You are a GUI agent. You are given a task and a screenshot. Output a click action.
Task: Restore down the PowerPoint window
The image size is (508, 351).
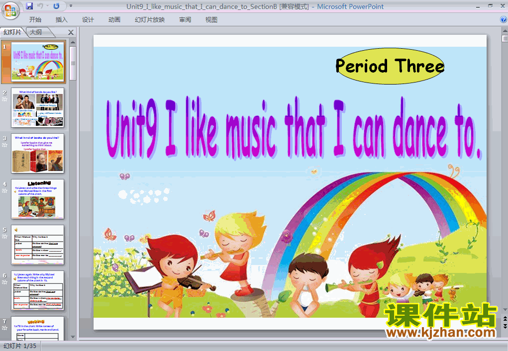490,6
